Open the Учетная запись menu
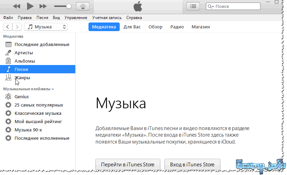287x175 pixels. [107, 18]
